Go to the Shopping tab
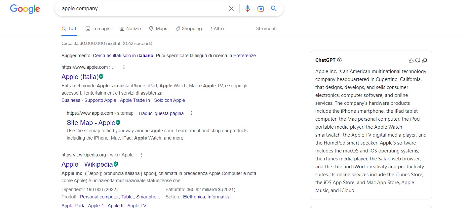 [188, 29]
